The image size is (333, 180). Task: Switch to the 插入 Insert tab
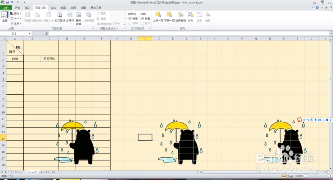point(28,8)
